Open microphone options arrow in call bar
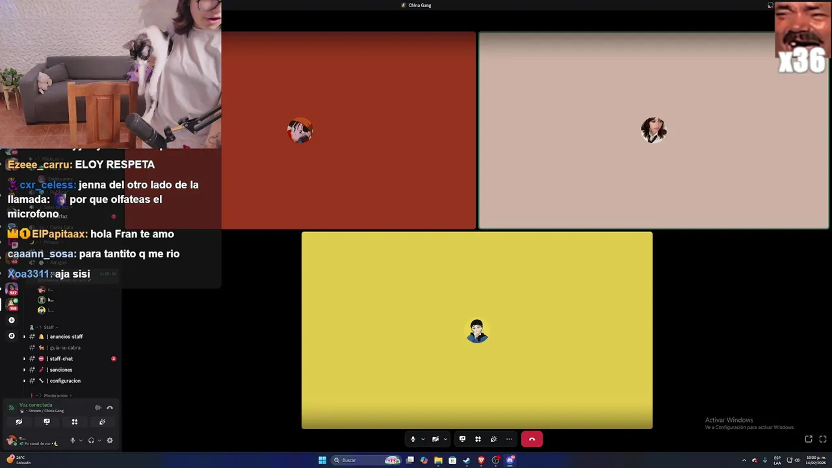Screen dimensions: 832x468 pyautogui.click(x=422, y=439)
